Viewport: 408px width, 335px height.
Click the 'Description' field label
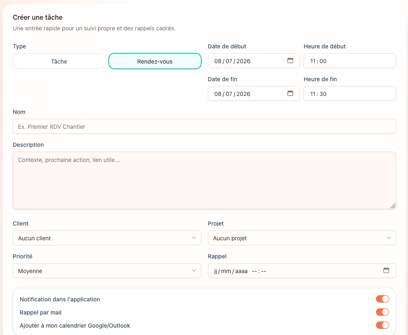pyautogui.click(x=28, y=145)
